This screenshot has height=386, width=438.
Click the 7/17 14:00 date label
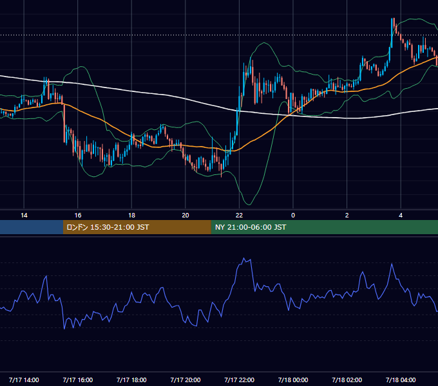[24, 380]
